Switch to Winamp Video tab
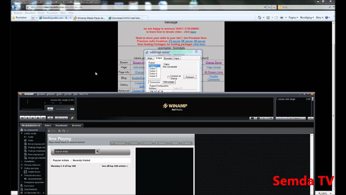 (x=48, y=125)
